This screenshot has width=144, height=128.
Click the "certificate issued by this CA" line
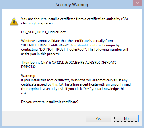[x=76, y=84]
